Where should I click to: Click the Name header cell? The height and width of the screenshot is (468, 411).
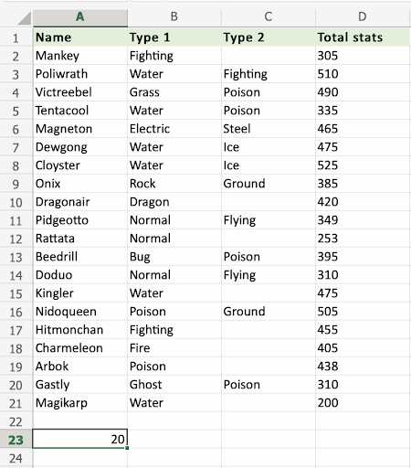click(80, 37)
